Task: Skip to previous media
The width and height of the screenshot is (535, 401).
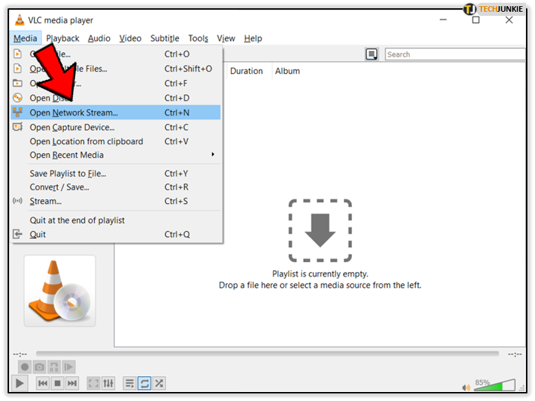Action: tap(43, 383)
